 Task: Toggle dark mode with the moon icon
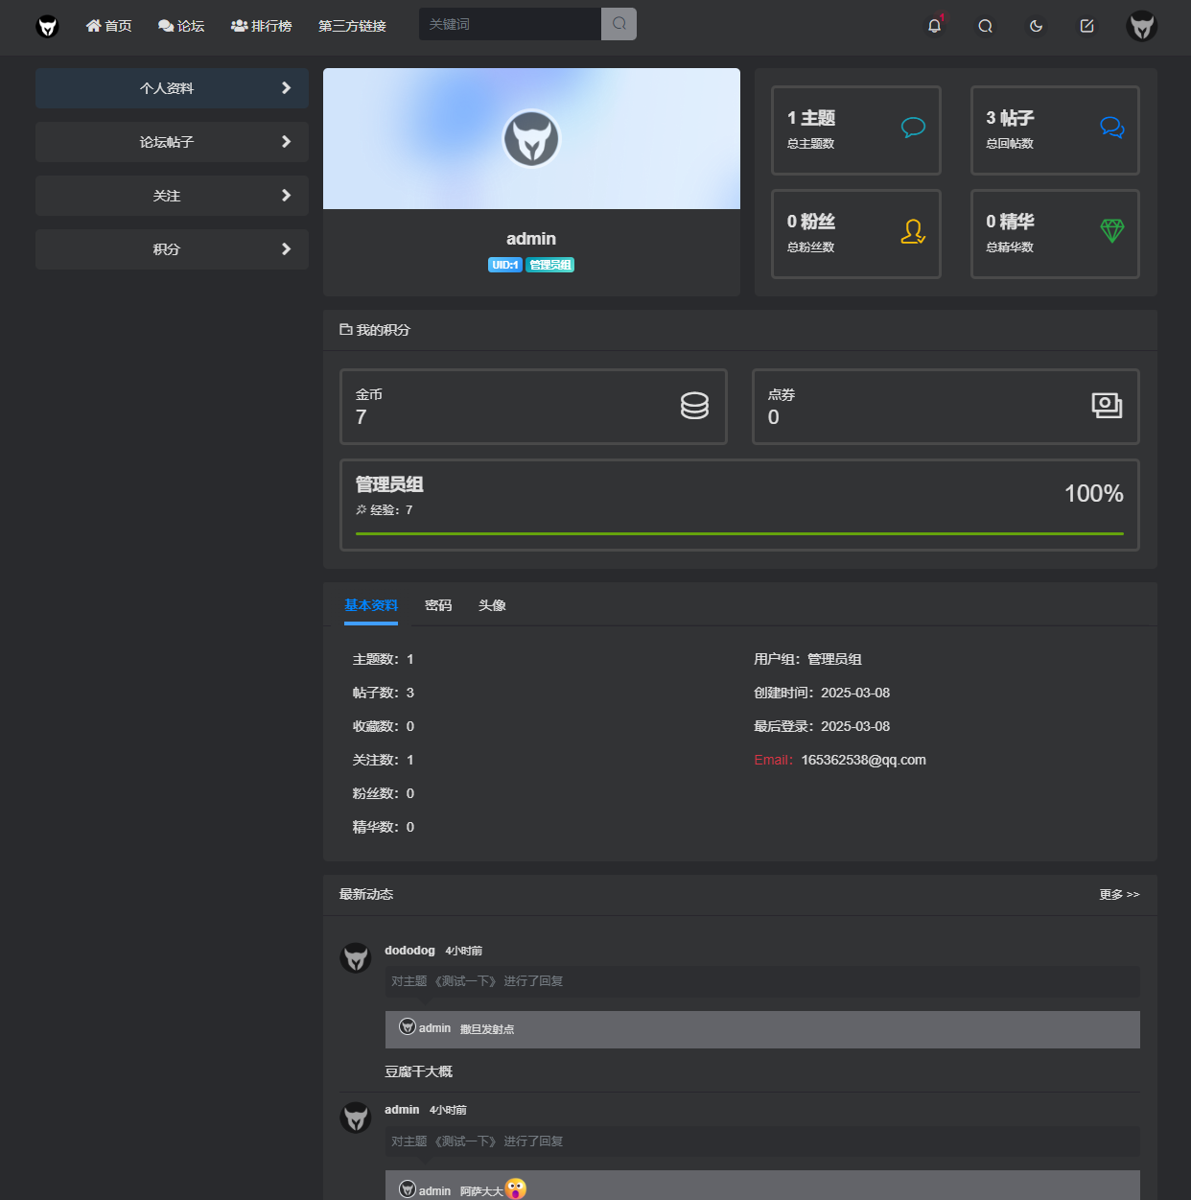[x=1036, y=26]
